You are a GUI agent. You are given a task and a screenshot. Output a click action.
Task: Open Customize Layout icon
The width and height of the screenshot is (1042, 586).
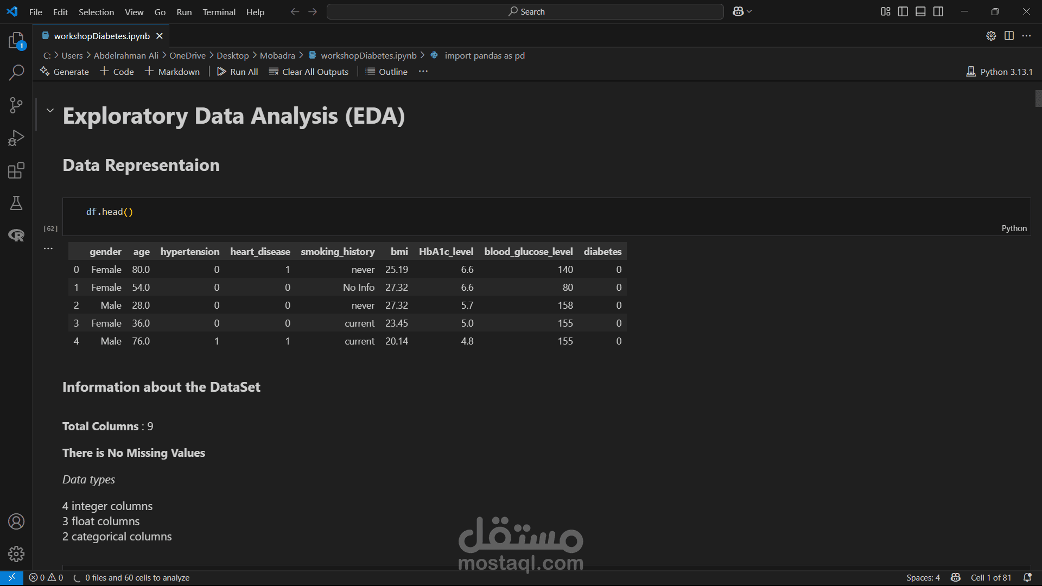point(885,11)
